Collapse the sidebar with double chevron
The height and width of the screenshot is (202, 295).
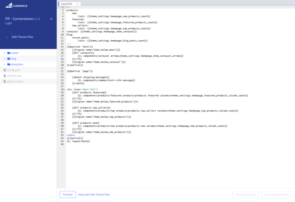[x=51, y=19]
